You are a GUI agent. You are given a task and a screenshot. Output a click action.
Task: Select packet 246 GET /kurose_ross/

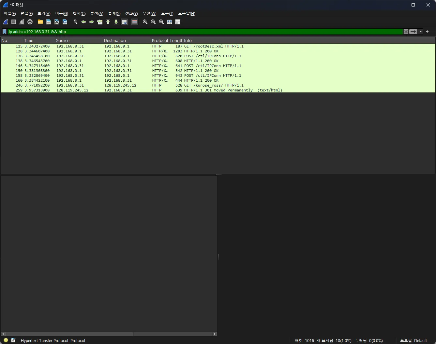point(218,85)
